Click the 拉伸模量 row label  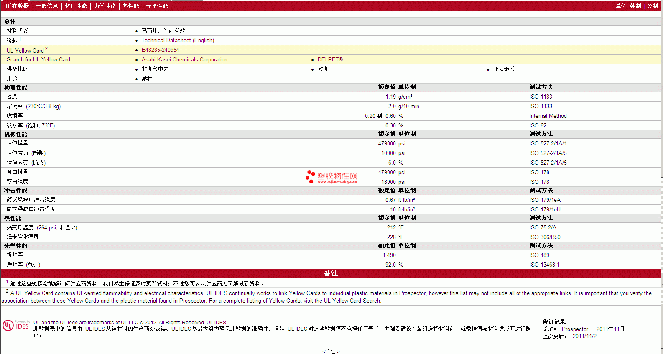click(17, 143)
